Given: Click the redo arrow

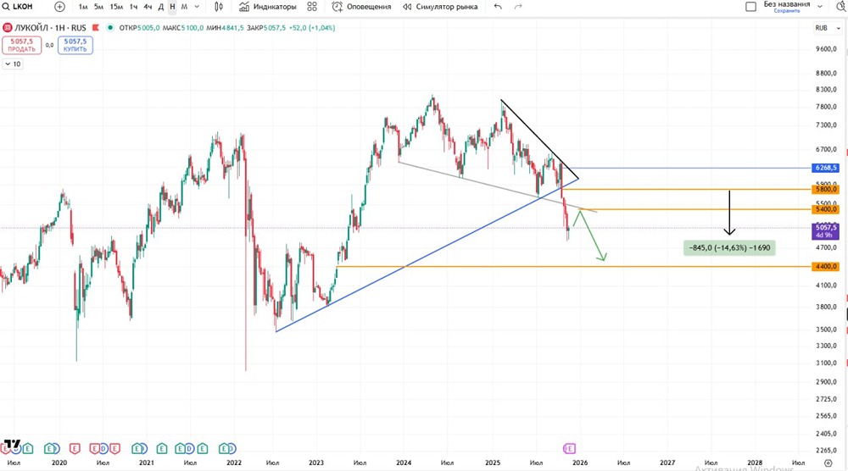Looking at the screenshot, I should click(518, 7).
